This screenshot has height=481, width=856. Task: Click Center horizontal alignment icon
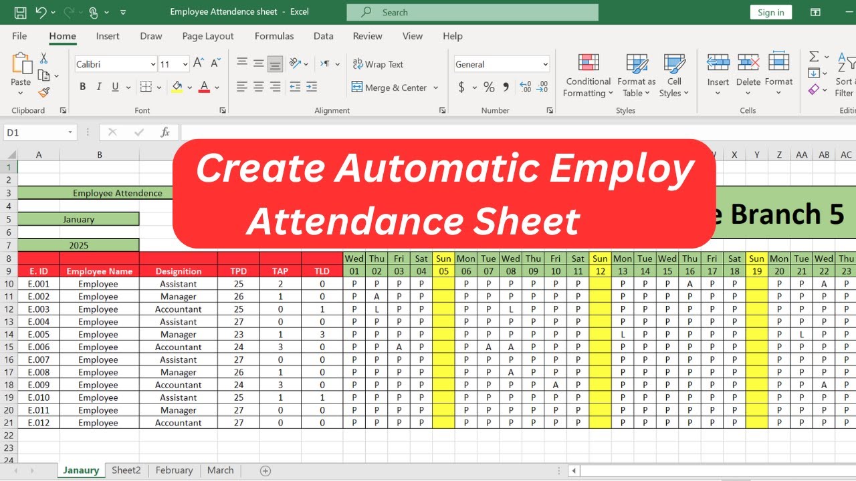(x=259, y=87)
